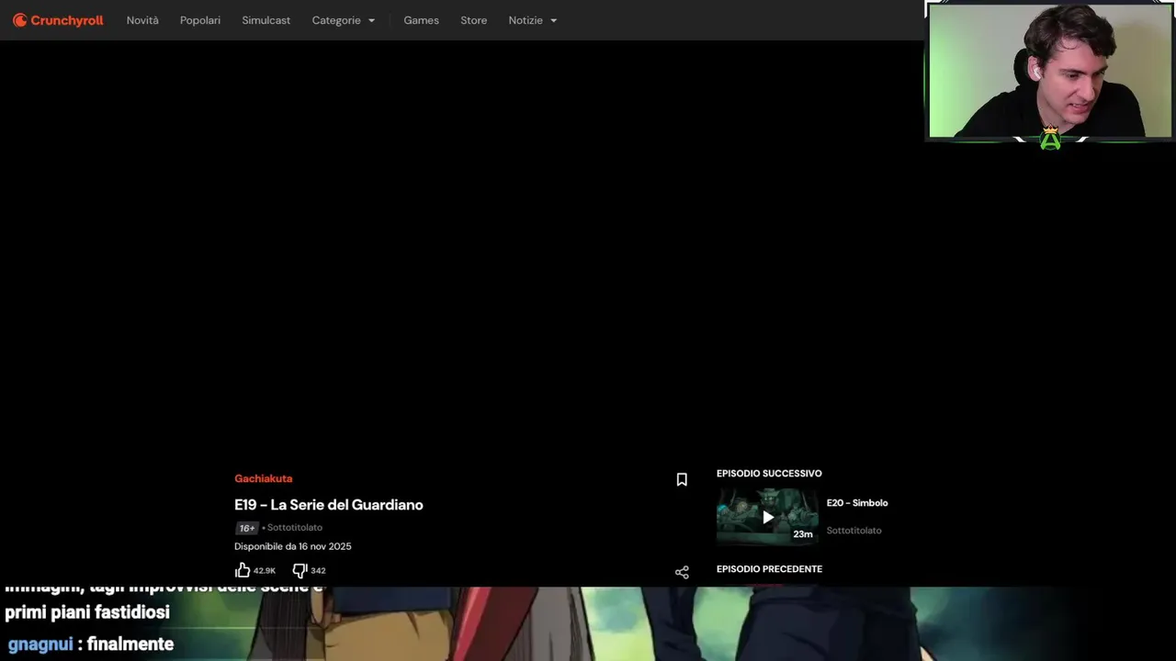
Task: Add episode to watchlist with bookmark icon
Action: coord(682,479)
